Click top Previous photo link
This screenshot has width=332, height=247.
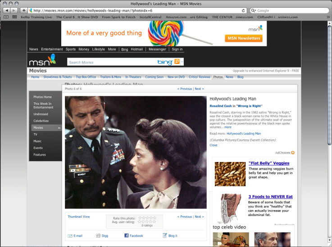point(185,89)
